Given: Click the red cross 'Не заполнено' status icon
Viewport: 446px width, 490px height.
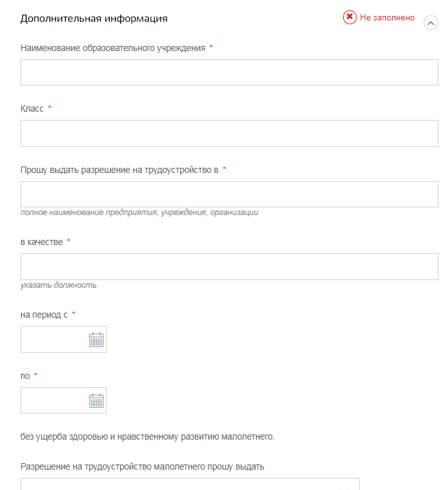Looking at the screenshot, I should tap(350, 18).
